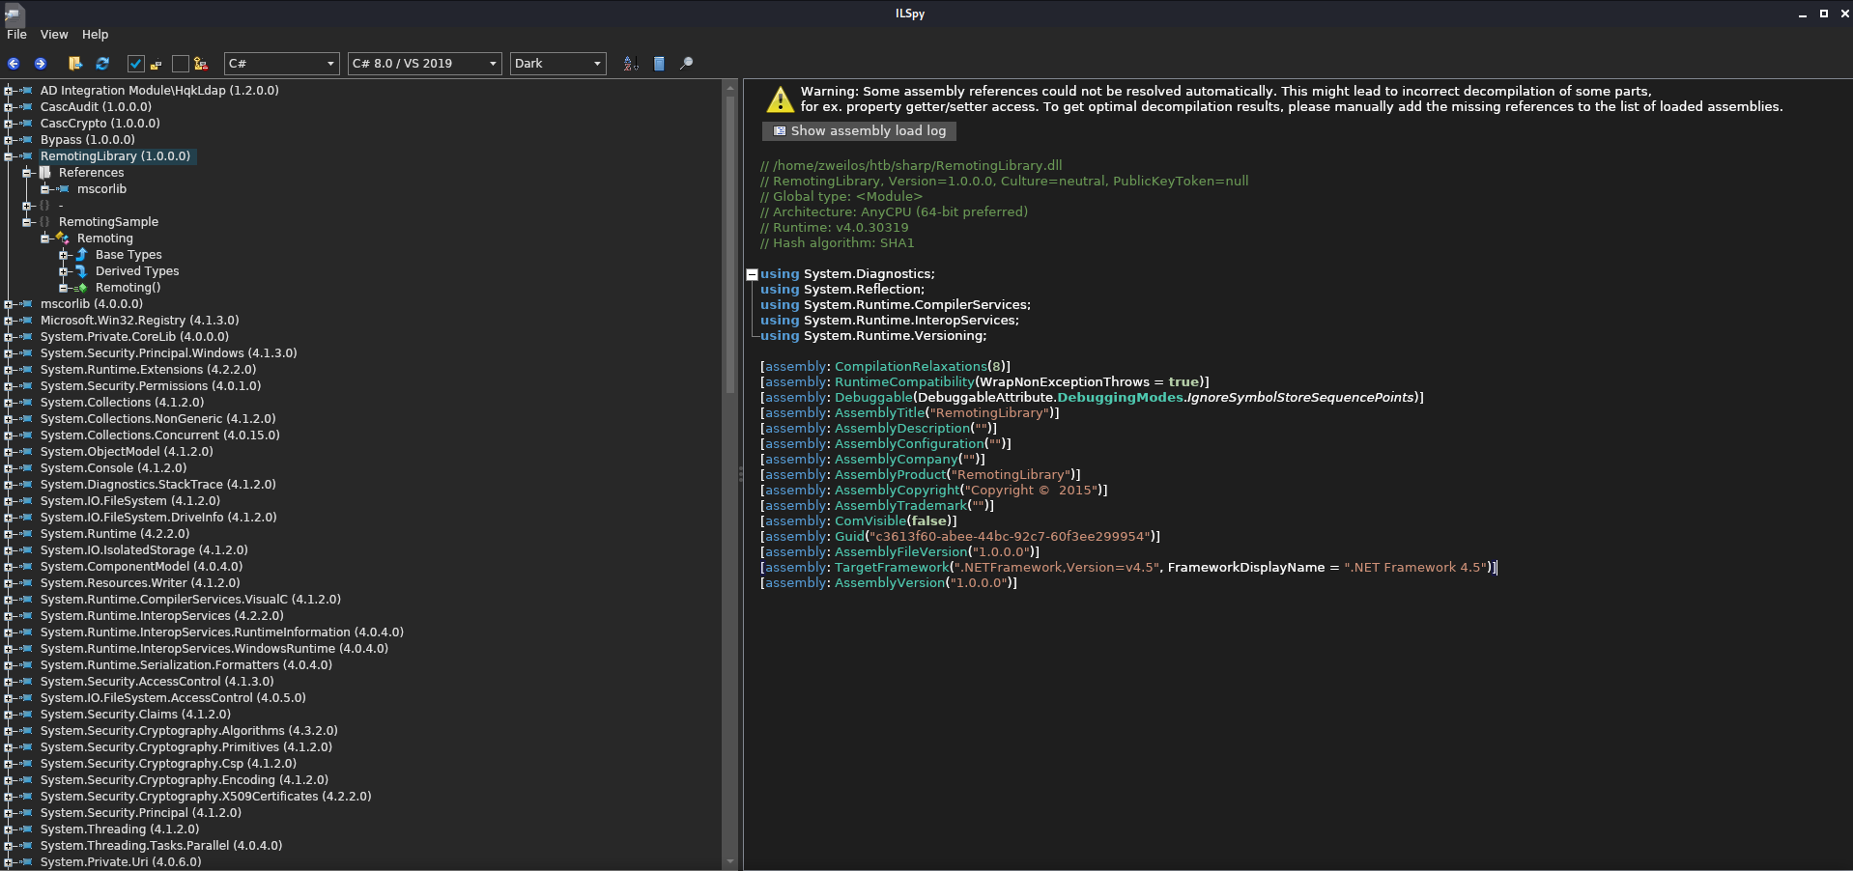Click the Sort assembly list icon
Screen dimensions: 1853x871
(631, 64)
